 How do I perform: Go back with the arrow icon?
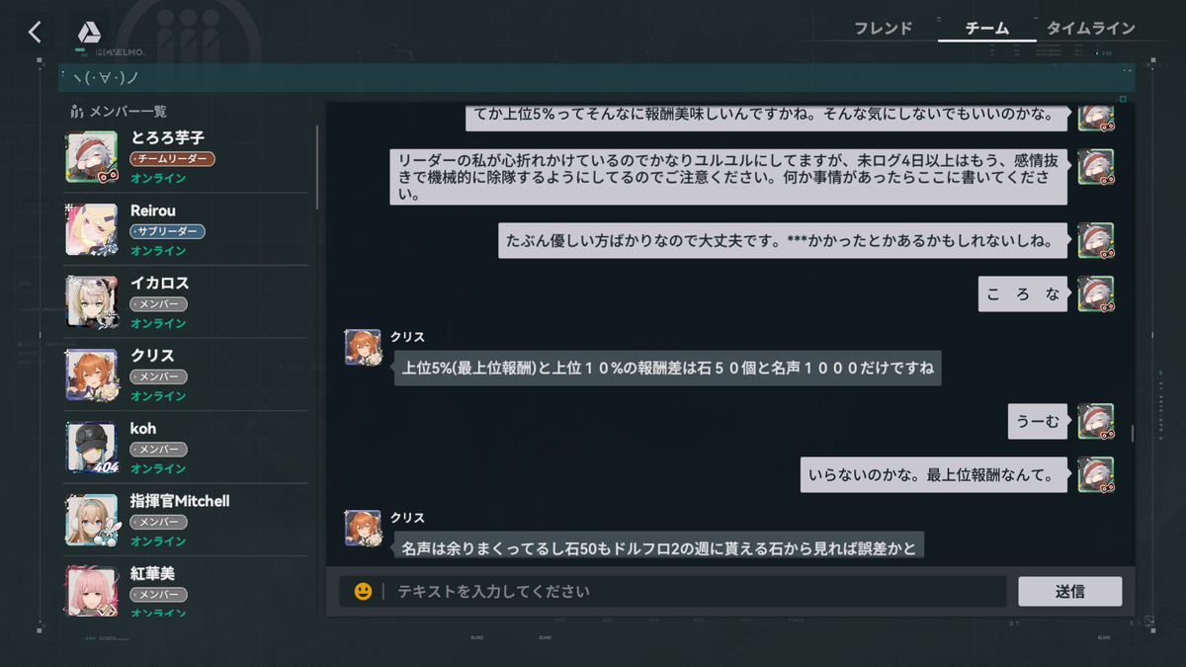(x=35, y=32)
